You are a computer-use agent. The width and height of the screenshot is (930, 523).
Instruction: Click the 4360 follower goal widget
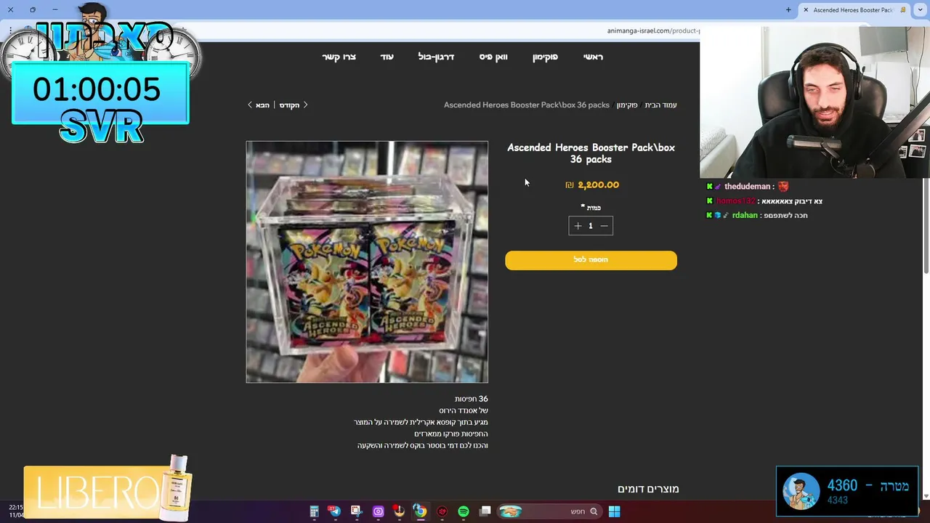(x=847, y=491)
